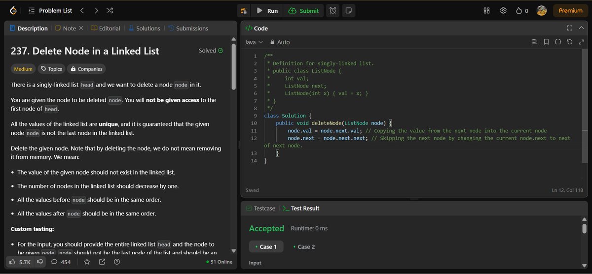Screen dimensions: 592x274
Task: Open the 454 comments
Action: 61,262
